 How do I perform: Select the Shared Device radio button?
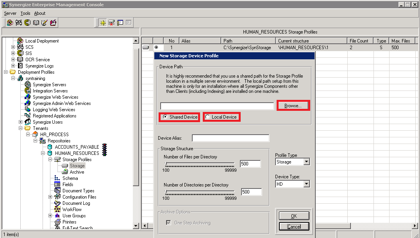click(165, 117)
